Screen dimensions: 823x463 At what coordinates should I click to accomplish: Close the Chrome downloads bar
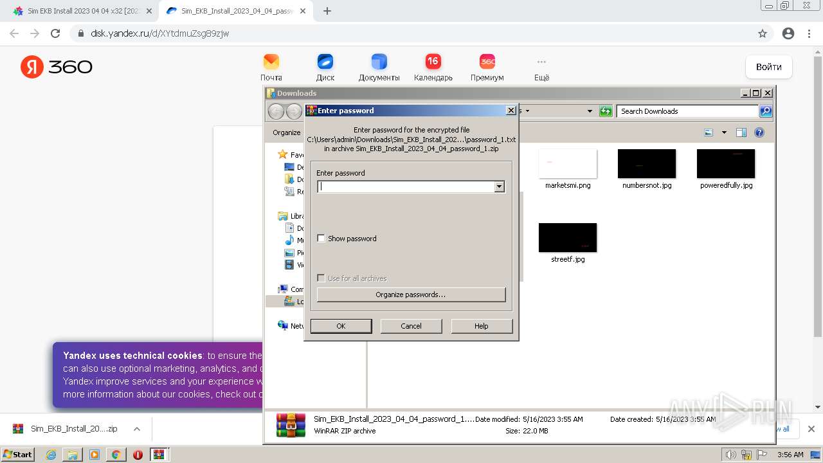(x=811, y=429)
